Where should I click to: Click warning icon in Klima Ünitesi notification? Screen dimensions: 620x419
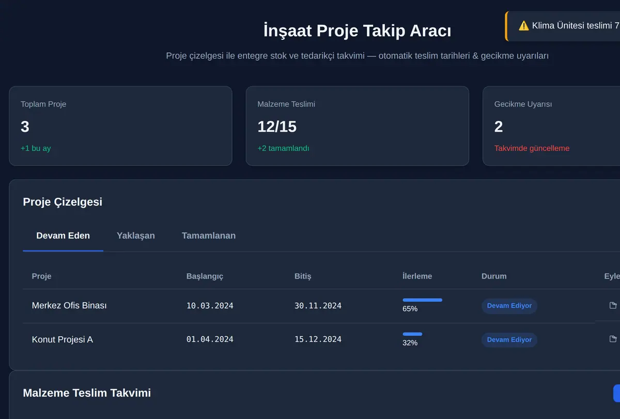pyautogui.click(x=523, y=26)
